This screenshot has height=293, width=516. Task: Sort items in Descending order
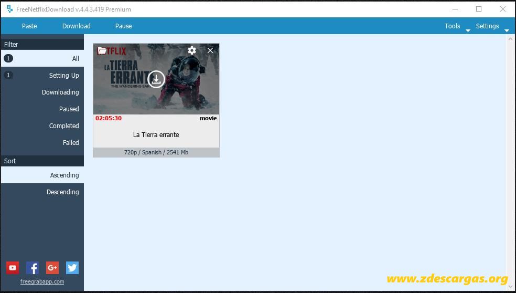[42, 192]
